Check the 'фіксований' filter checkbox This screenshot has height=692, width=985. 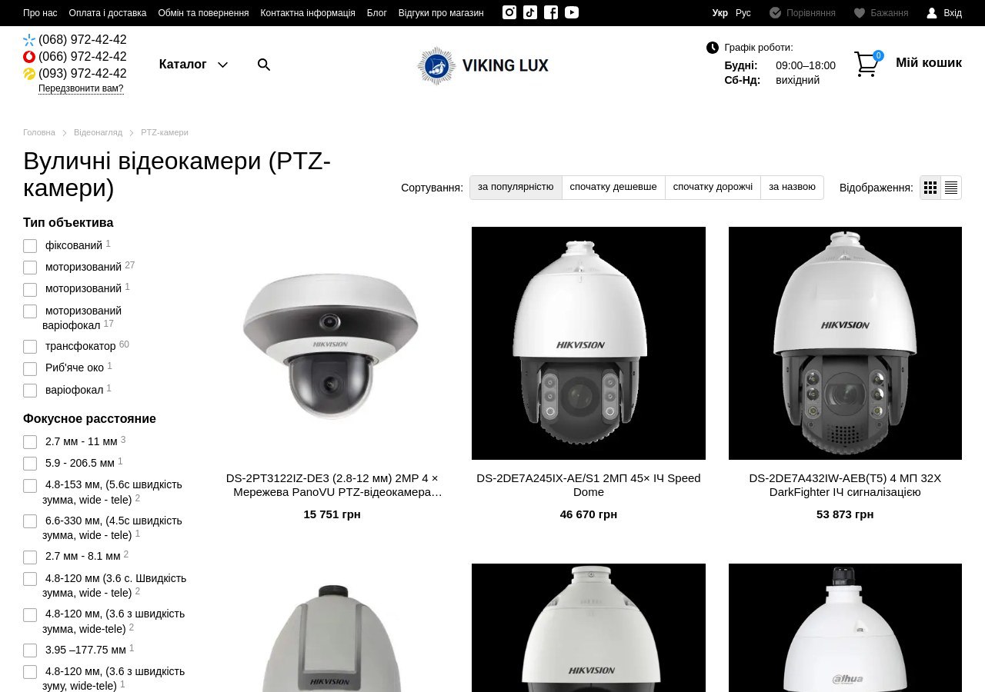click(30, 246)
